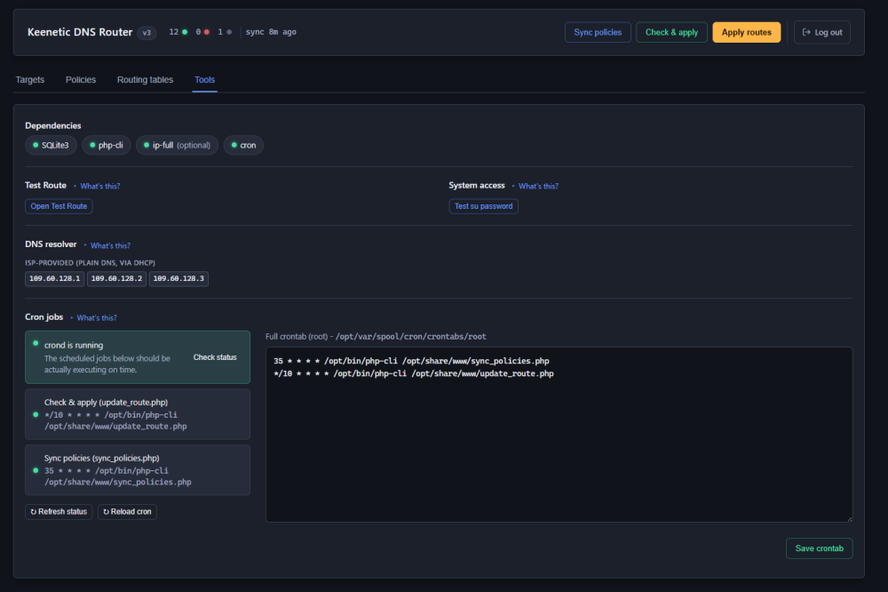Screen dimensions: 888x592
Task: Click the orange Apply routes button
Action: point(747,32)
